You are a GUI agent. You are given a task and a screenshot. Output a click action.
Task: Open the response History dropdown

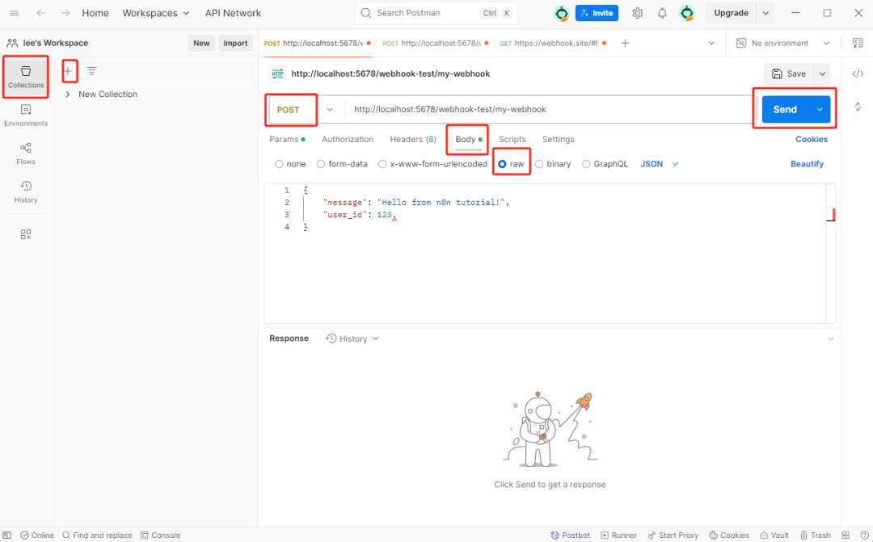[352, 338]
